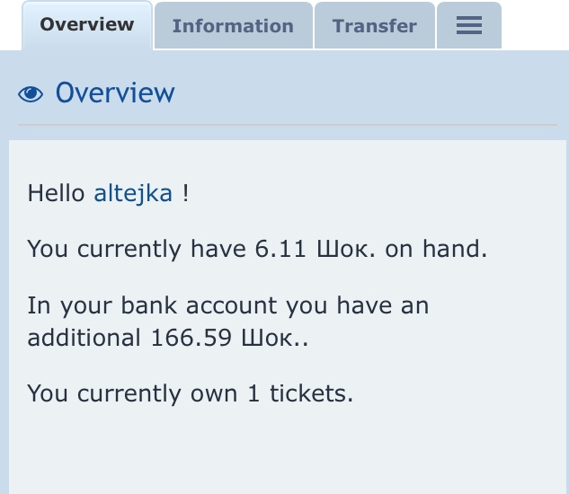
Task: Click the 'You currently have' phrase
Action: (130, 249)
